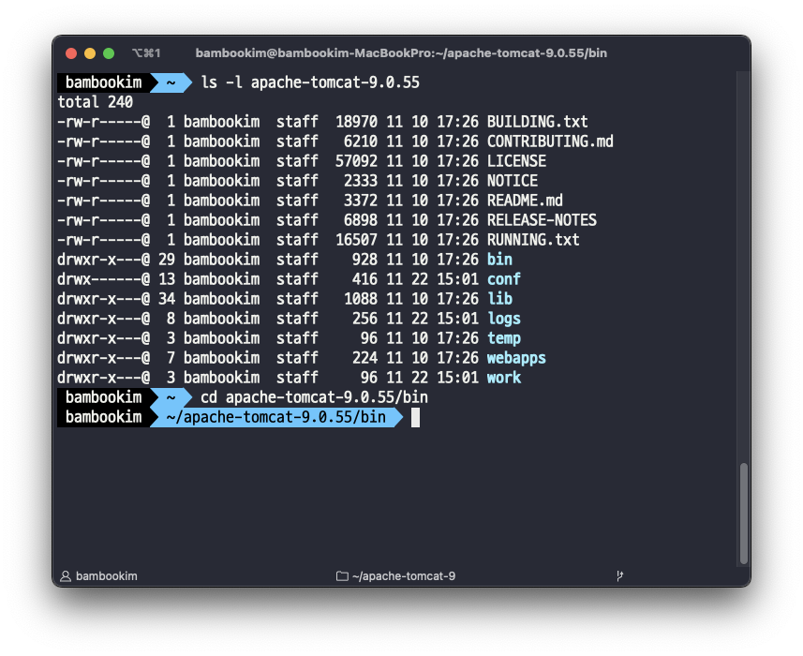Click the time 15:01 in logs row
The height and width of the screenshot is (656, 803).
[x=457, y=319]
